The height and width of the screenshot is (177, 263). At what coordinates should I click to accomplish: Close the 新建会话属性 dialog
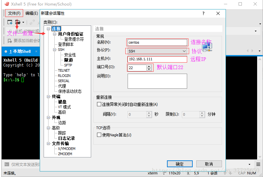click(x=218, y=13)
